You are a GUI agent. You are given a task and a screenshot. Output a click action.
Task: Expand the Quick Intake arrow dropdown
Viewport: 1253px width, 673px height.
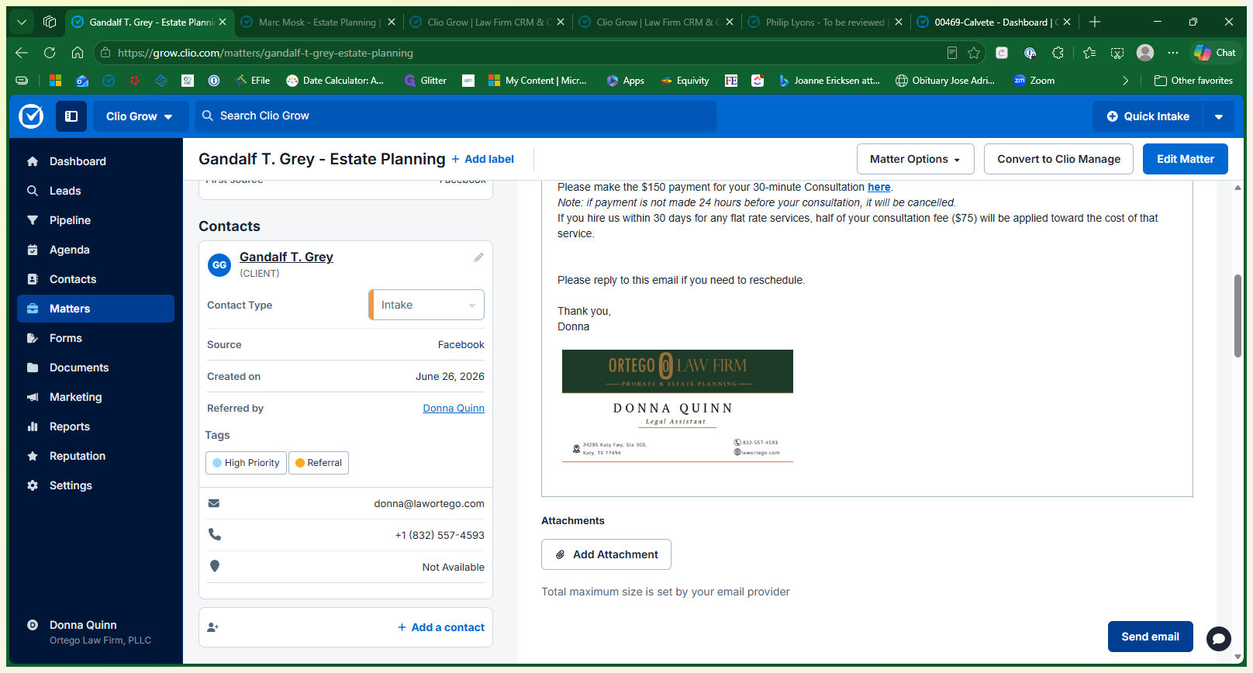1219,116
